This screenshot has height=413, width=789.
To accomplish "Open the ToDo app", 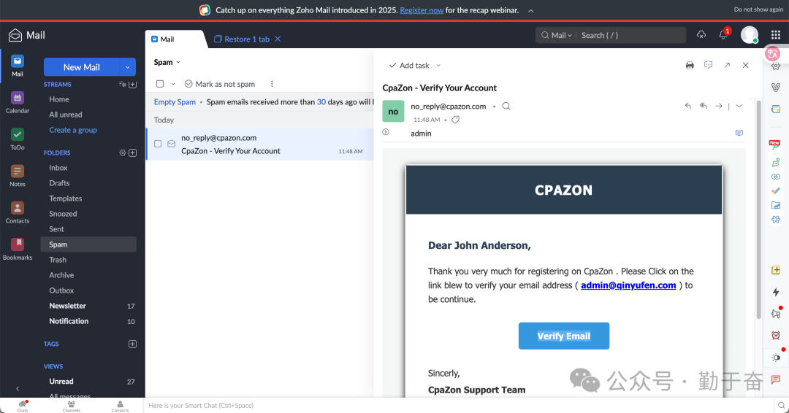I will click(x=17, y=139).
